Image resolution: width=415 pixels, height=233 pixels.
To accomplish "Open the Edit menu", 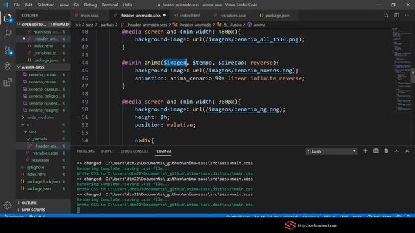I will 29,5.
